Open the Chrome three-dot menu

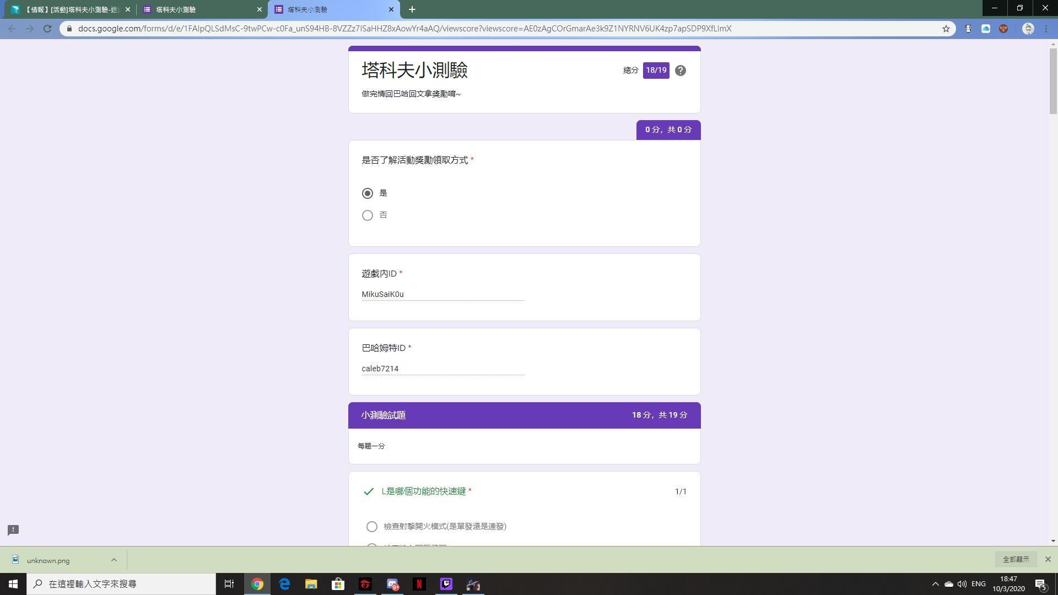click(x=1046, y=29)
